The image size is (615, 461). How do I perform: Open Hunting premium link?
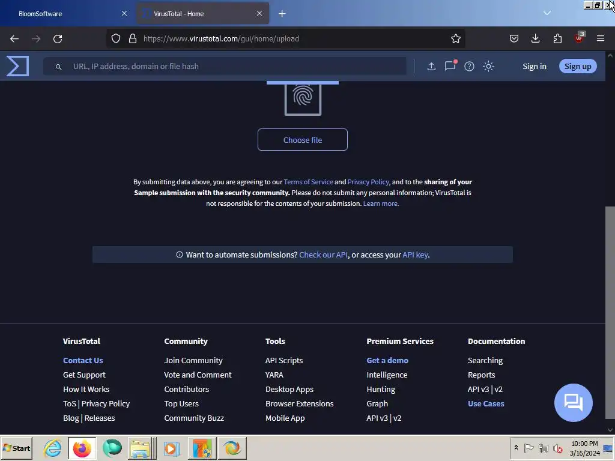[x=381, y=389]
